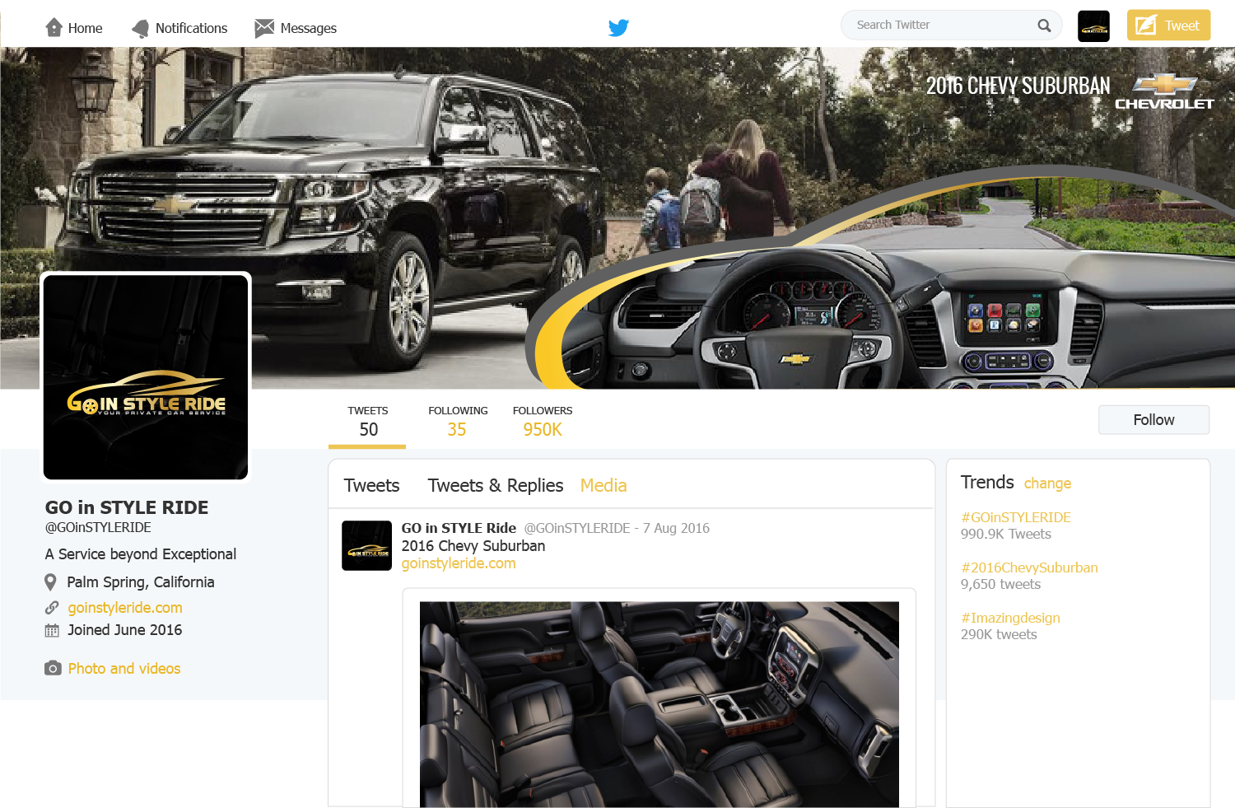Click the change link next to Trends
This screenshot has height=808, width=1235.
point(1047,483)
